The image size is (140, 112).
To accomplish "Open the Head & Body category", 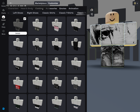I will [27, 8].
